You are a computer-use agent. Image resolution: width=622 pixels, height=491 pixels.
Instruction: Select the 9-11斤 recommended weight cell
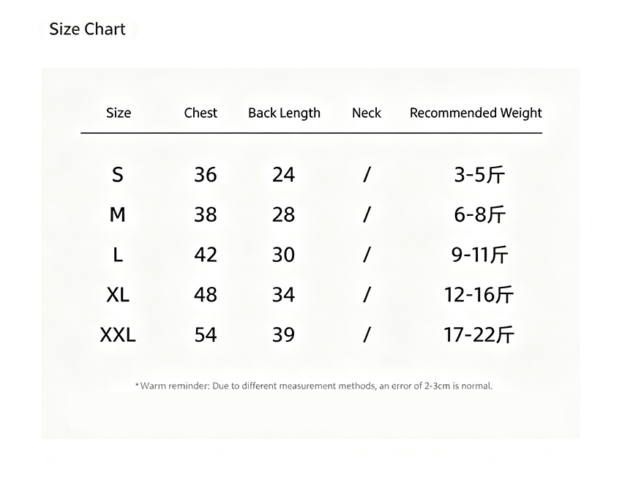pos(479,255)
